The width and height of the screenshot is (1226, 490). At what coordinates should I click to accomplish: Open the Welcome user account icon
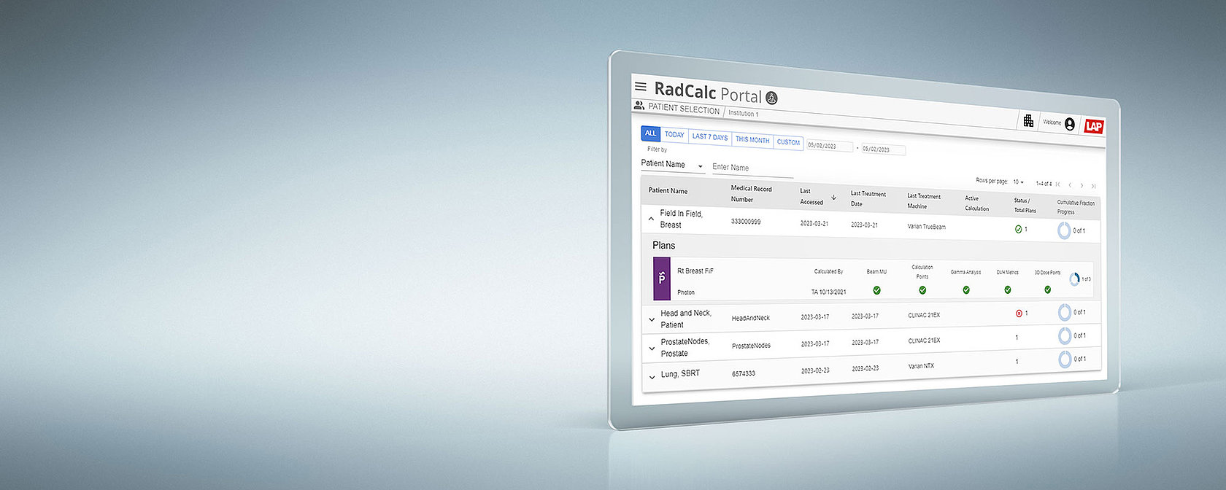click(1069, 124)
